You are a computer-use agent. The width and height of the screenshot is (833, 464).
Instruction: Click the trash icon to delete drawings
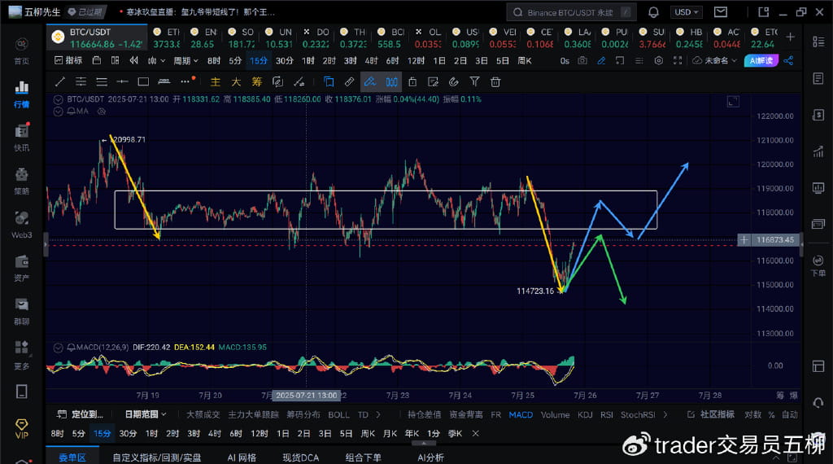coord(495,82)
